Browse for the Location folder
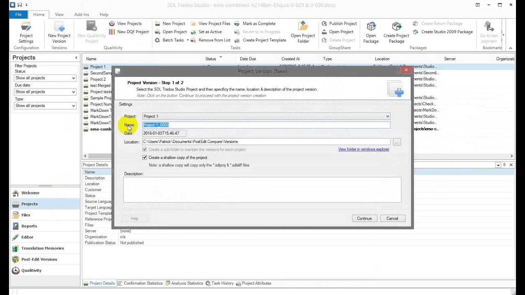525x295 pixels. coord(397,142)
